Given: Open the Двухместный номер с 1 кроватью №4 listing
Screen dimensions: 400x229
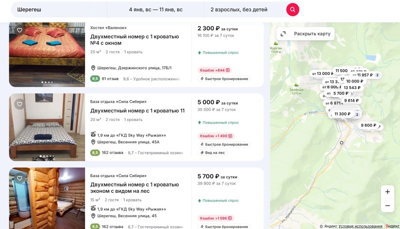Looking at the screenshot, I should tap(134, 40).
